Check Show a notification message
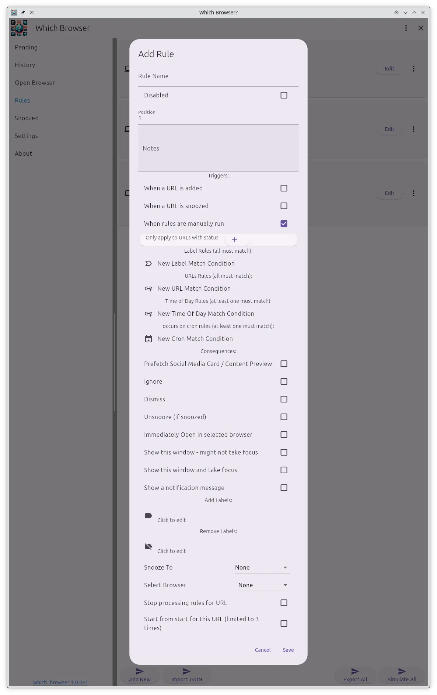The image size is (437, 695). coord(284,488)
